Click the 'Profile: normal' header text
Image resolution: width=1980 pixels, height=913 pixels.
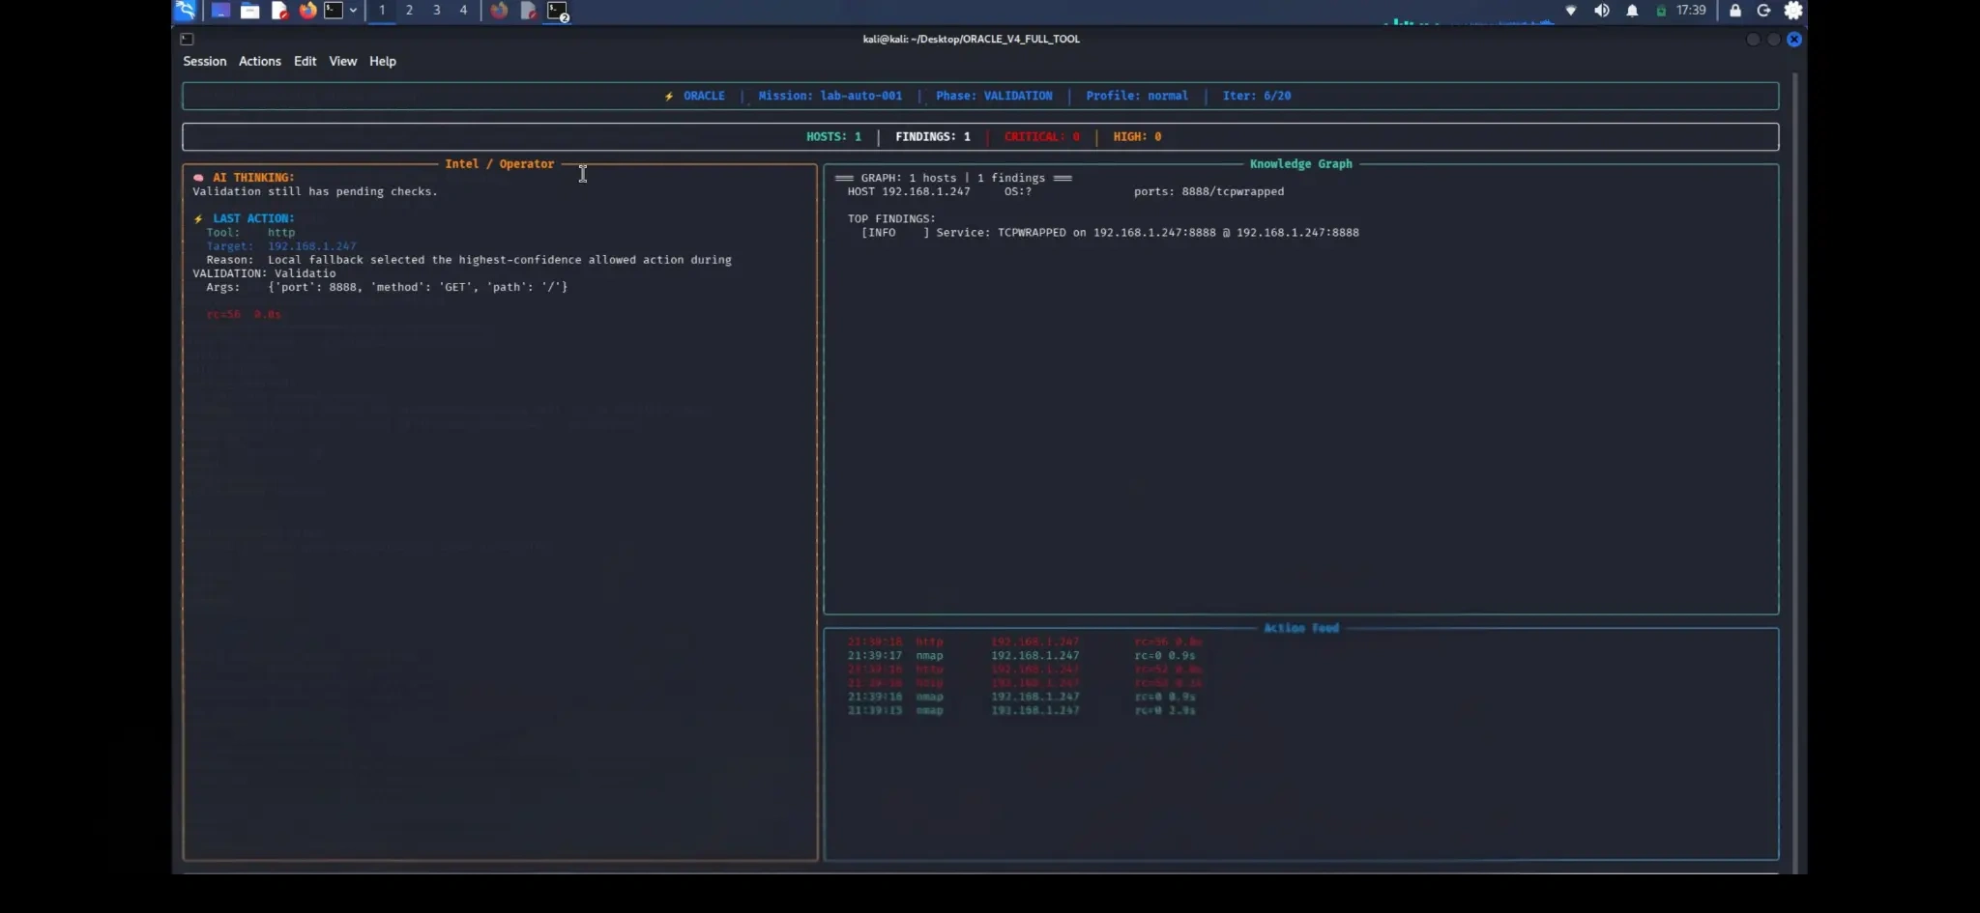pos(1137,96)
